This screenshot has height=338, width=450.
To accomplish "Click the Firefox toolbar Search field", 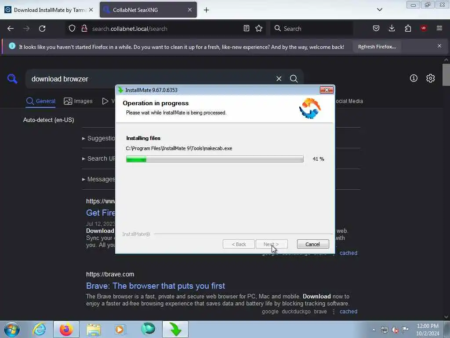I will (312, 29).
